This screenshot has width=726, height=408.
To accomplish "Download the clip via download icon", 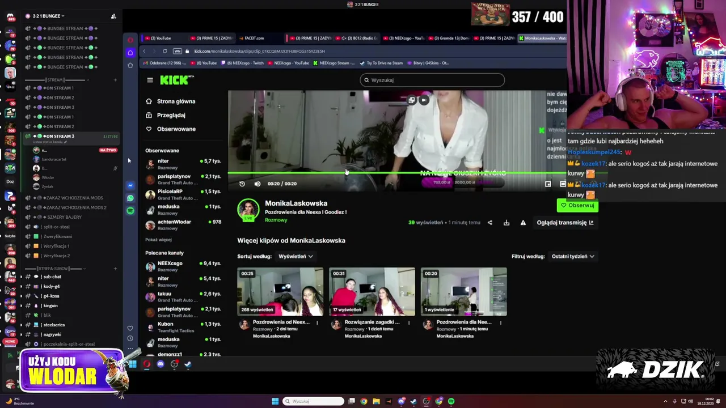I will click(x=506, y=223).
